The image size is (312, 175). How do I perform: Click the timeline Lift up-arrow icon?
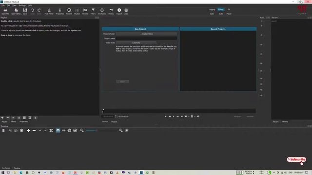pyautogui.click(x=40, y=130)
